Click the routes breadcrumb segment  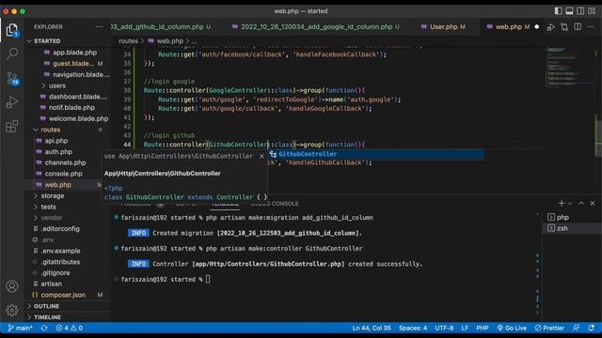click(x=128, y=41)
